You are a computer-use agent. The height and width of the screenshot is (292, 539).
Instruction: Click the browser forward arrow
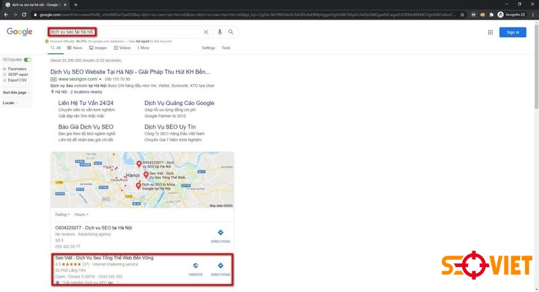pos(15,15)
